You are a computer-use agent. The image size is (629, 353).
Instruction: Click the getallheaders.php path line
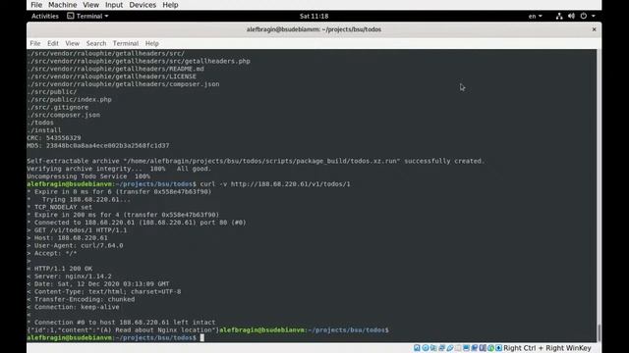coord(139,61)
